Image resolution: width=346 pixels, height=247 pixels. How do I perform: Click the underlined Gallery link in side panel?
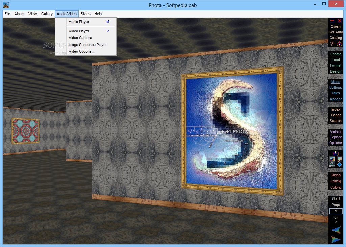(336, 131)
